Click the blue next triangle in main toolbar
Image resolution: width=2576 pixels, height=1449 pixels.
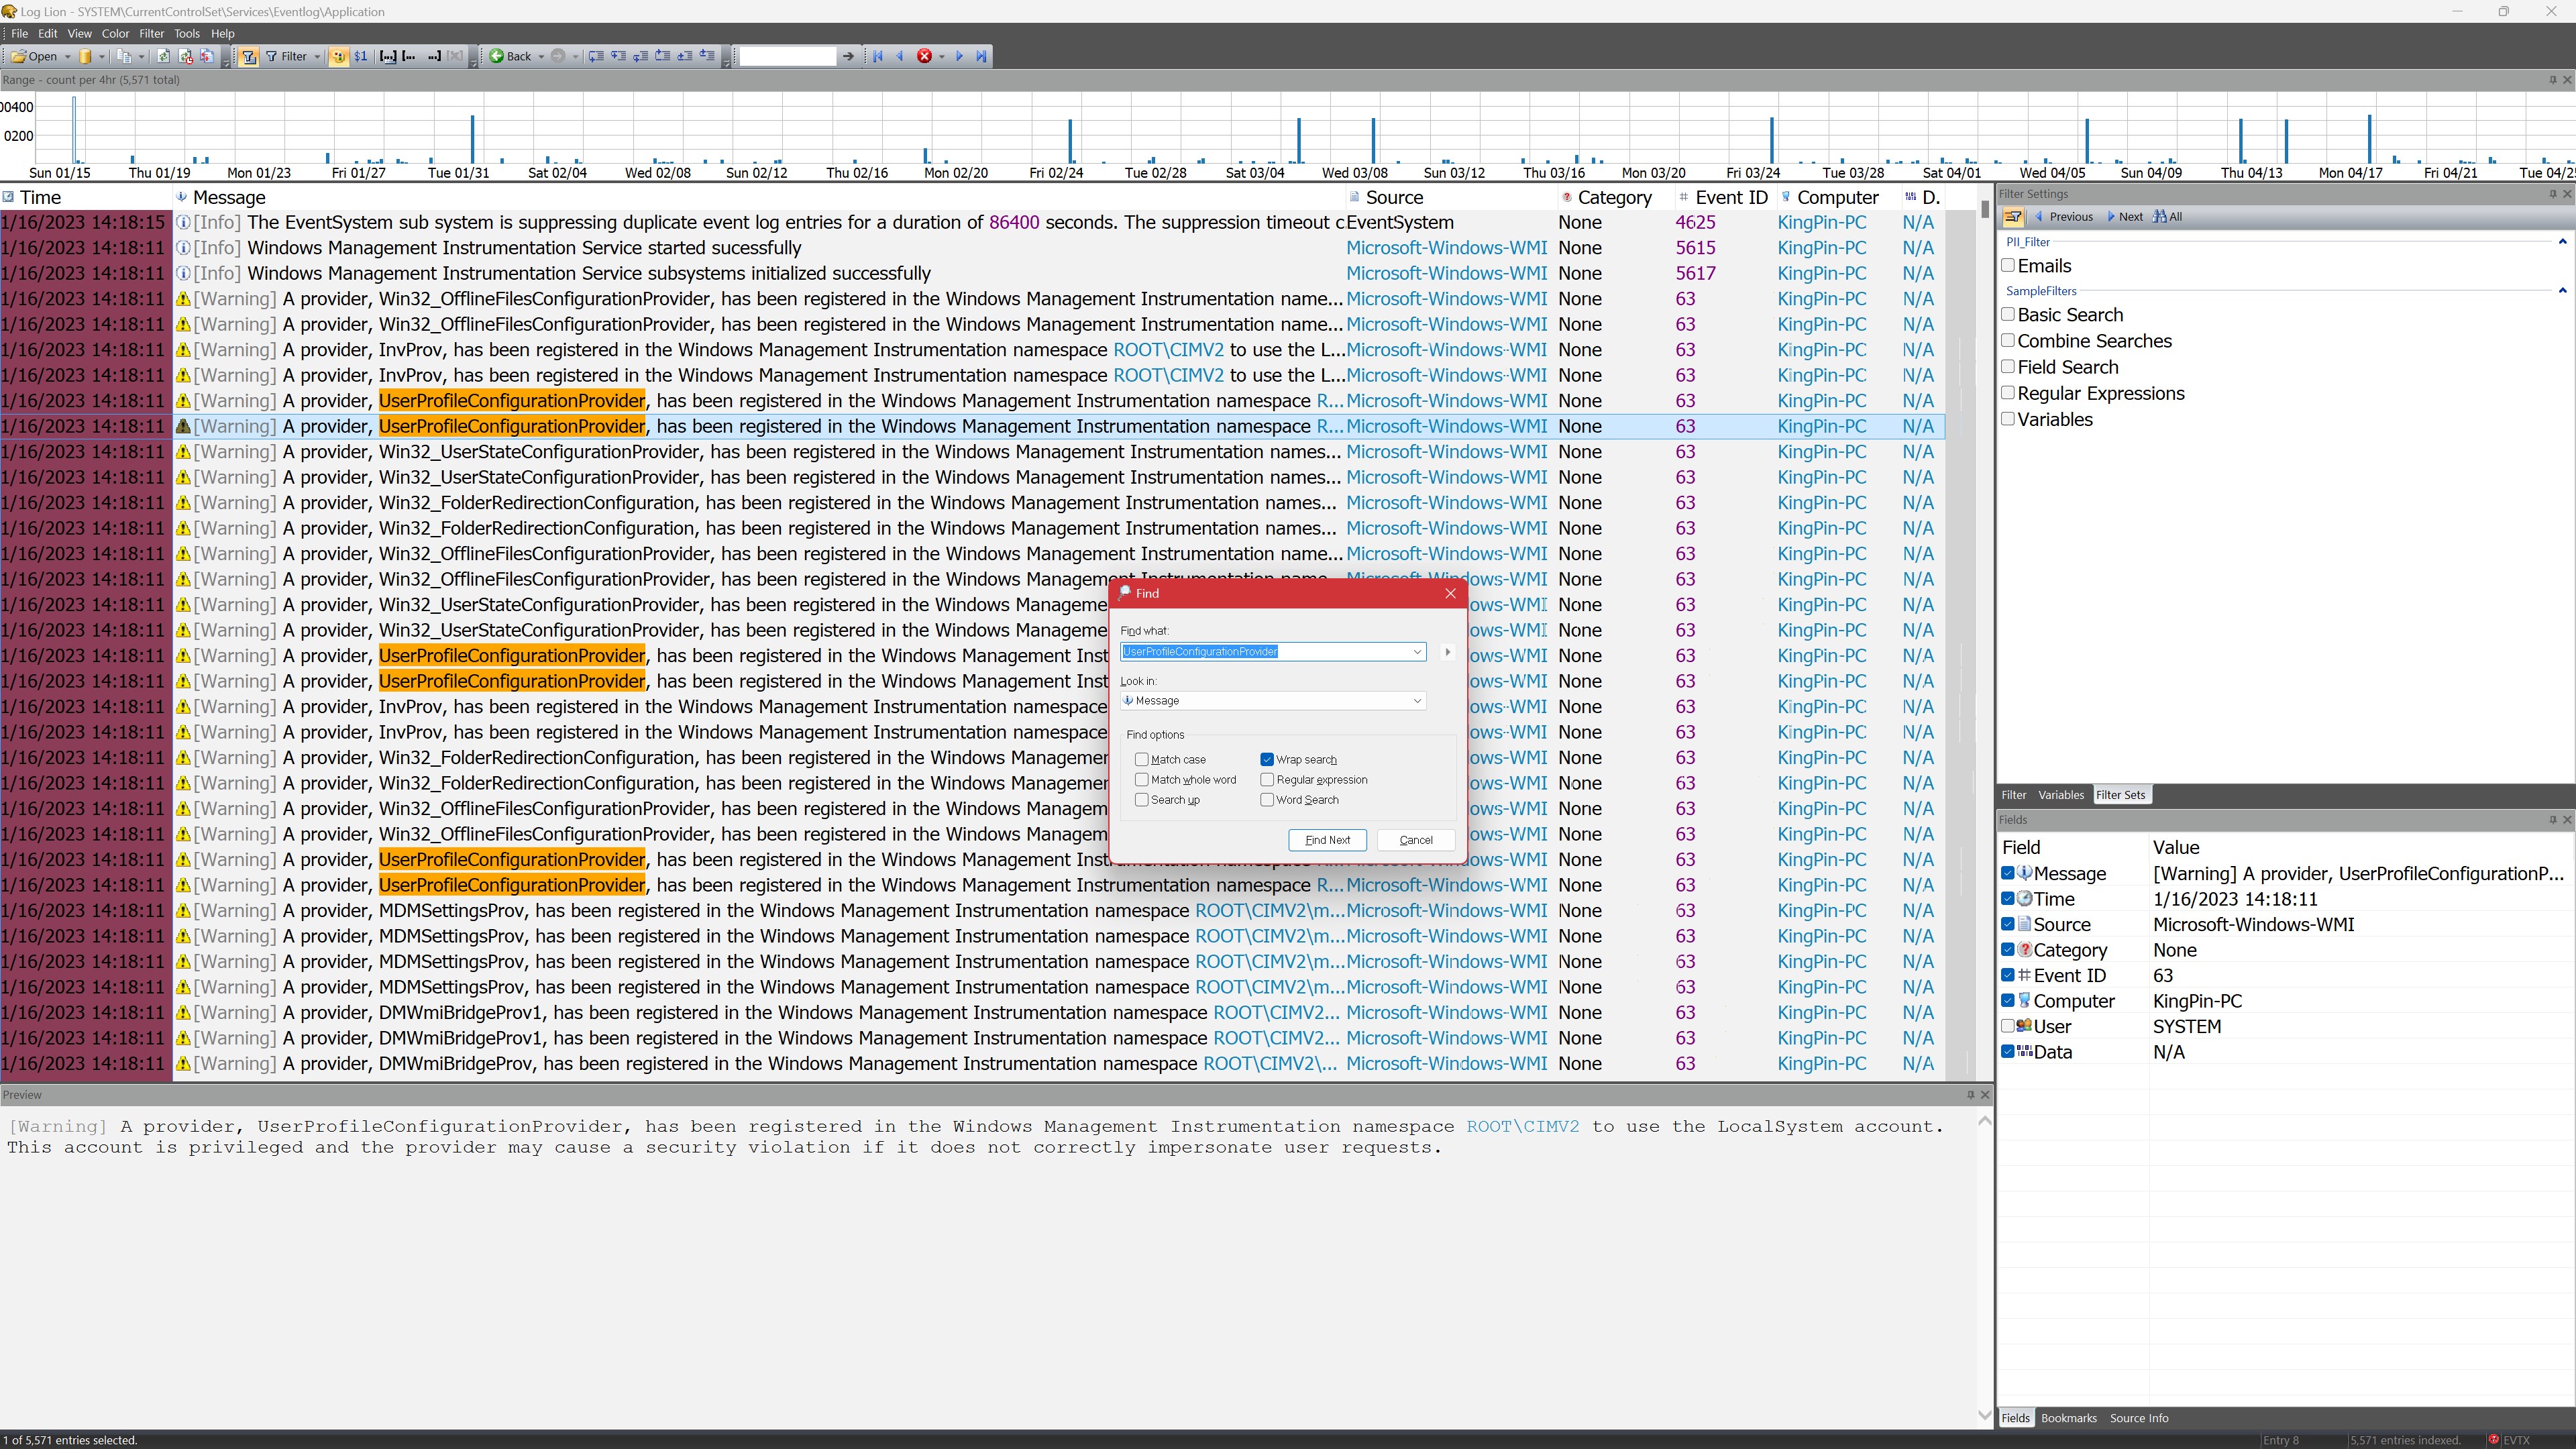959,56
